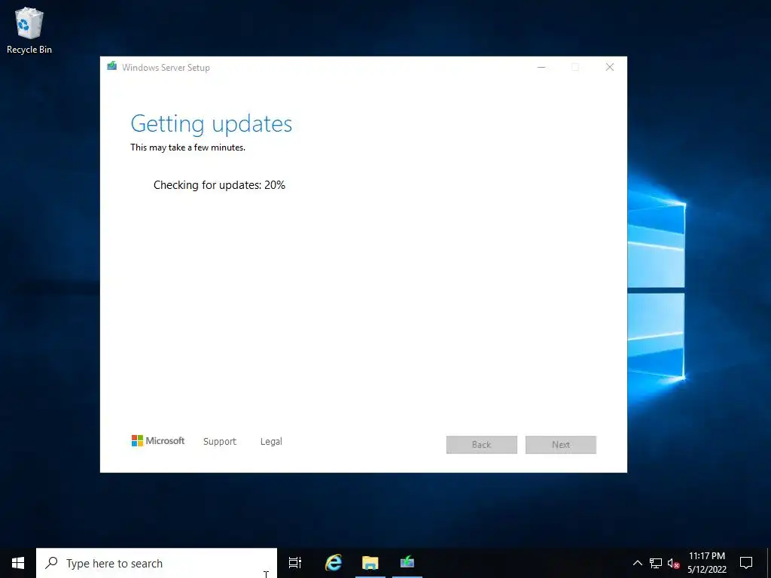Open the network status tray icon

tap(656, 563)
